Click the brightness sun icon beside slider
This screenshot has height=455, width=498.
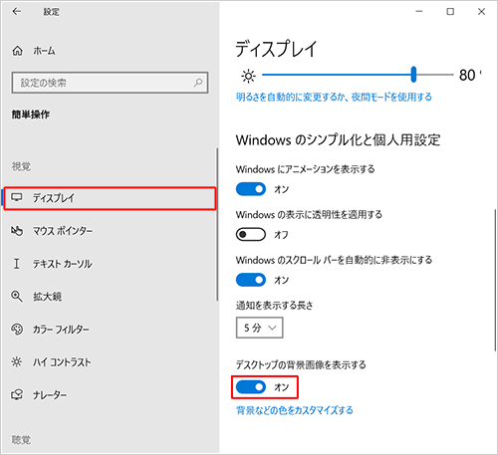248,76
